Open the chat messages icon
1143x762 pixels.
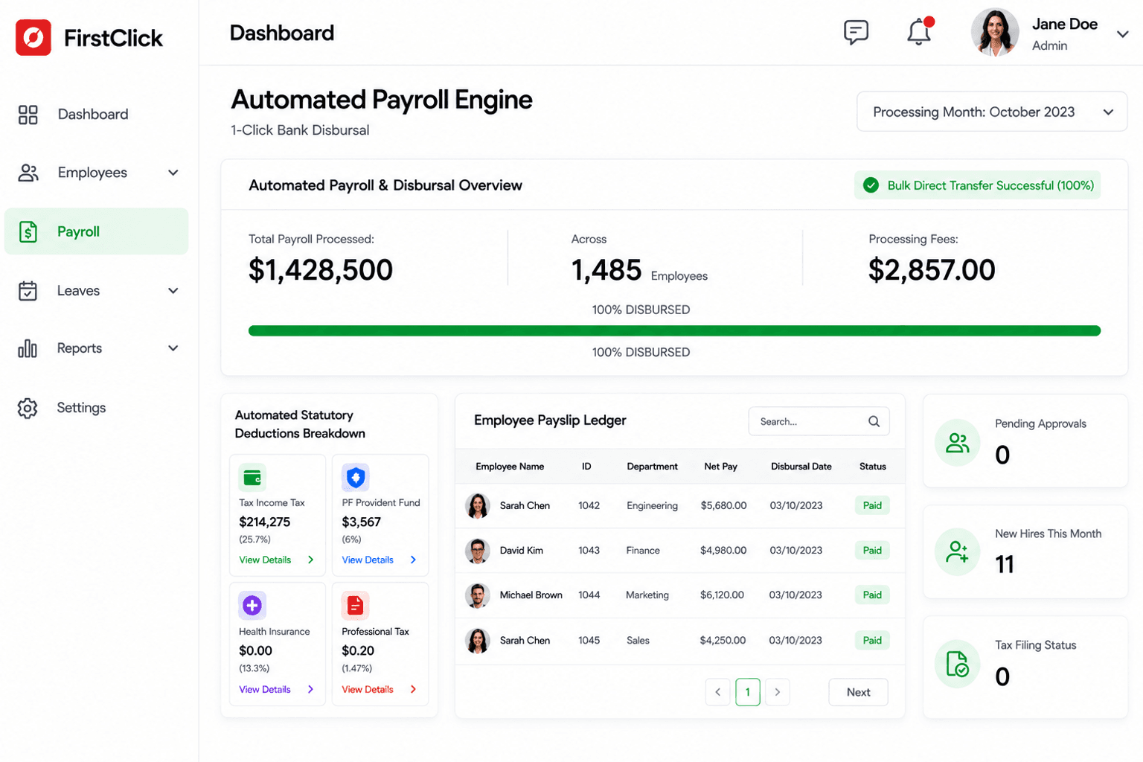tap(856, 32)
